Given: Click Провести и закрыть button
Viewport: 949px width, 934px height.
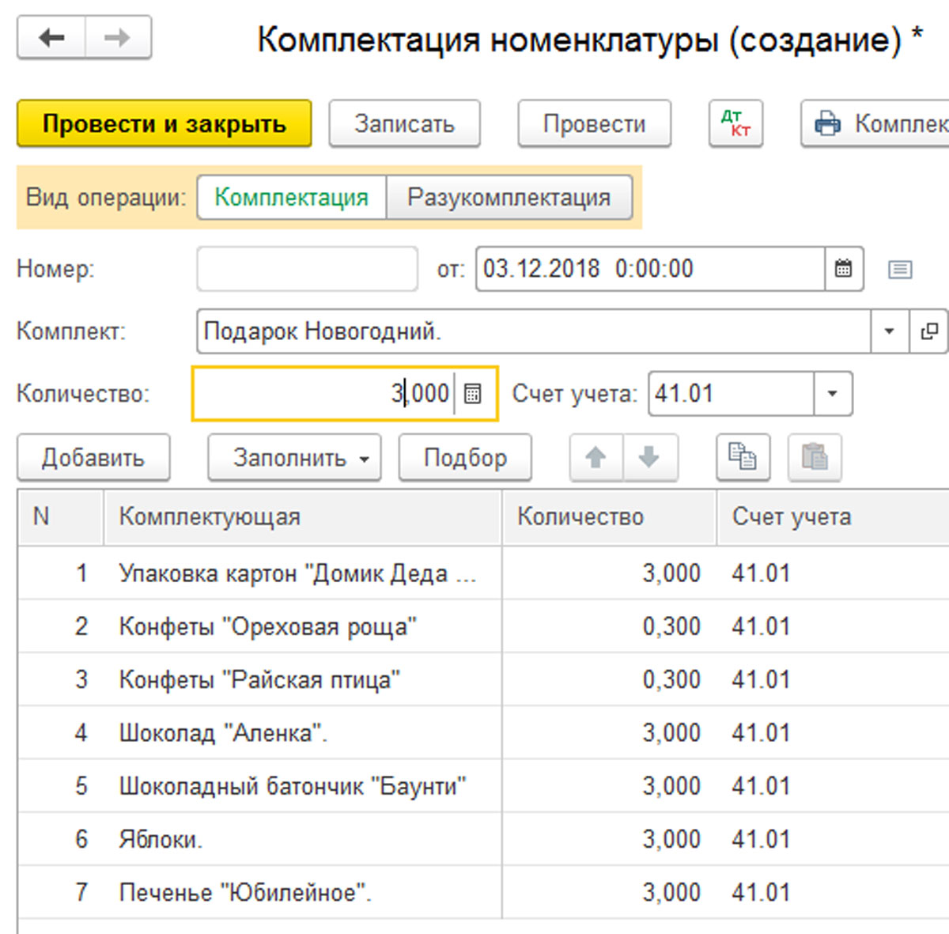Looking at the screenshot, I should click(164, 123).
